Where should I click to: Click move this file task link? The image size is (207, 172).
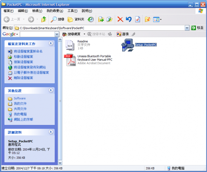click(x=23, y=57)
